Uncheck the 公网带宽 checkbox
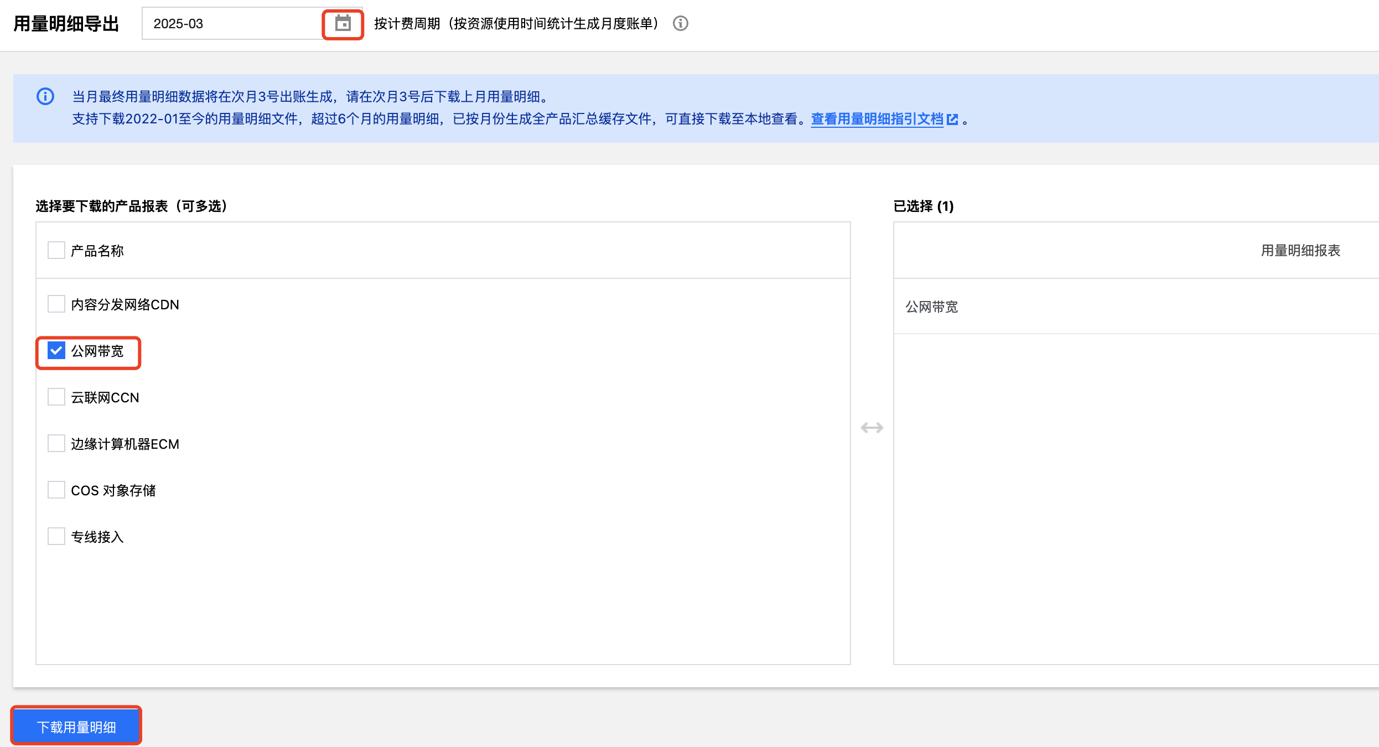 56,351
